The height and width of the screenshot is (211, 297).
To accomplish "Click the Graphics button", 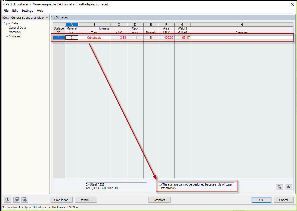I will coord(159,200).
